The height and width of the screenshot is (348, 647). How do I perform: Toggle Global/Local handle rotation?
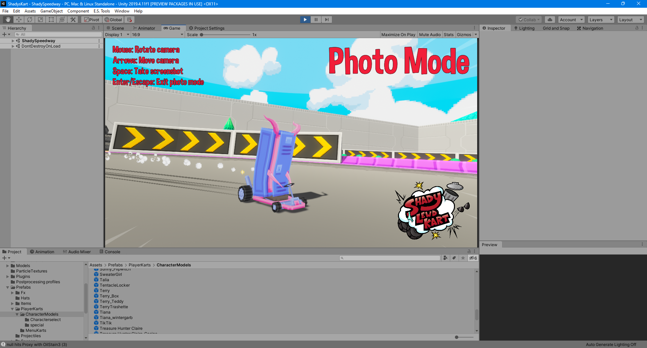pos(113,20)
